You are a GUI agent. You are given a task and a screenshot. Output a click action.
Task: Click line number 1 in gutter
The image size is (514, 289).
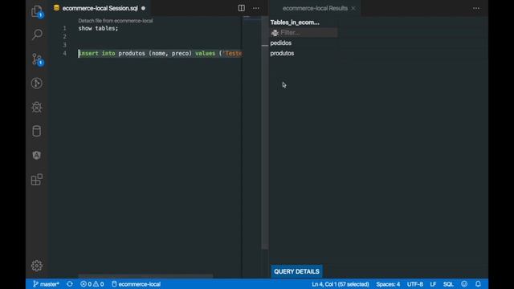(x=64, y=28)
